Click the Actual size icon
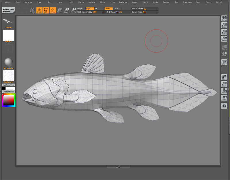The image size is (230, 180). [x=224, y=32]
